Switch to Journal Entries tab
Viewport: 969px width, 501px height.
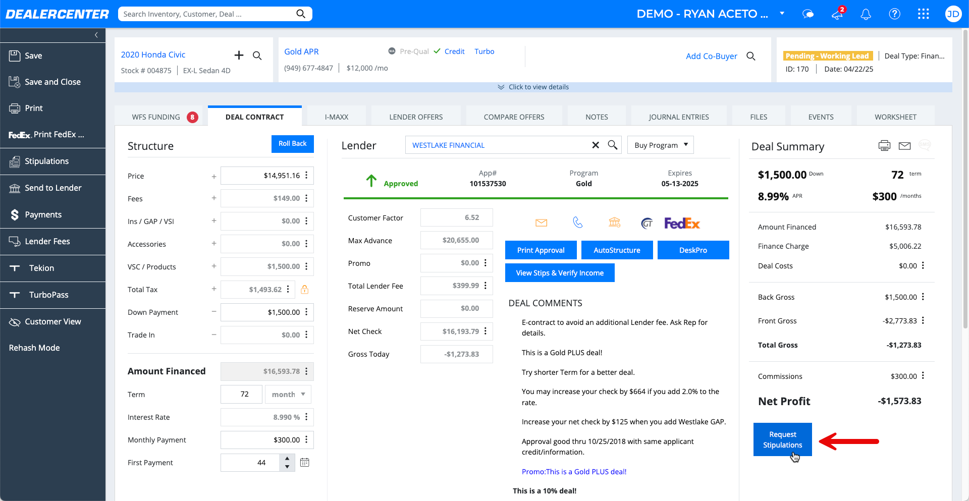point(679,117)
